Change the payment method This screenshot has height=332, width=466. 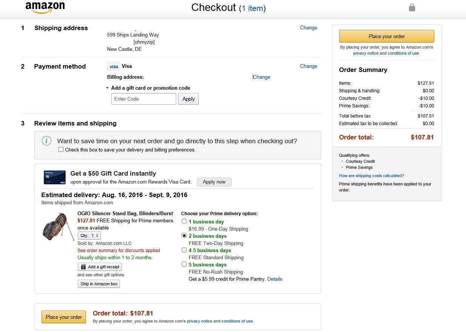point(308,66)
